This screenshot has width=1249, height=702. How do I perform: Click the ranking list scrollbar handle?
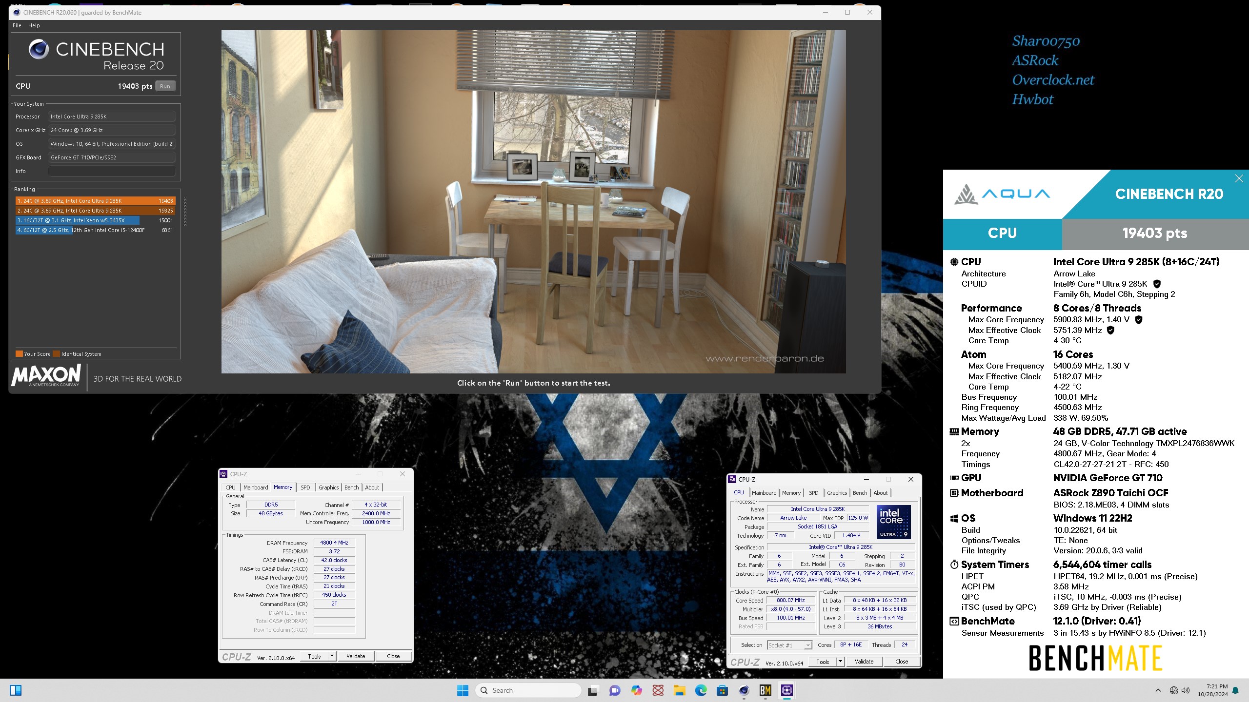pyautogui.click(x=185, y=212)
